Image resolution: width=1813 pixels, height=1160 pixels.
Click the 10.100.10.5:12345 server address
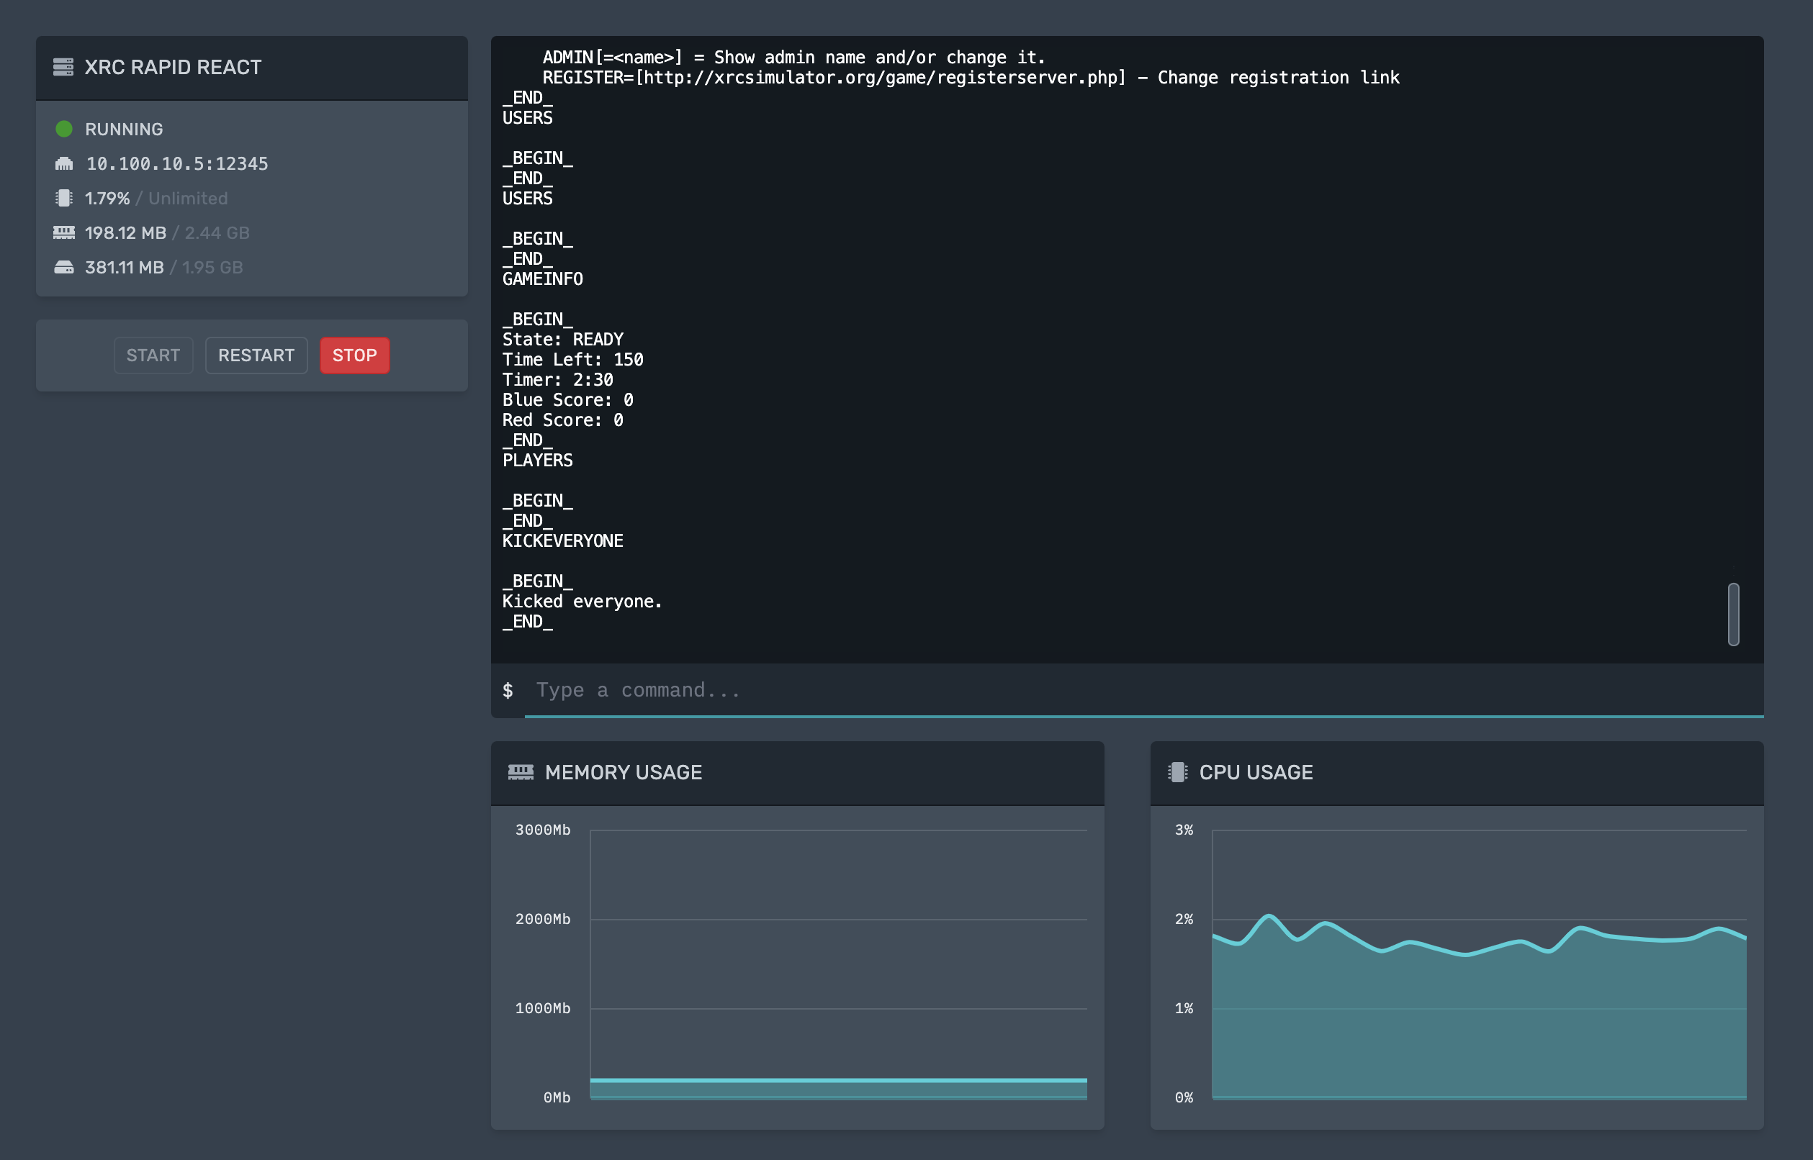(177, 163)
